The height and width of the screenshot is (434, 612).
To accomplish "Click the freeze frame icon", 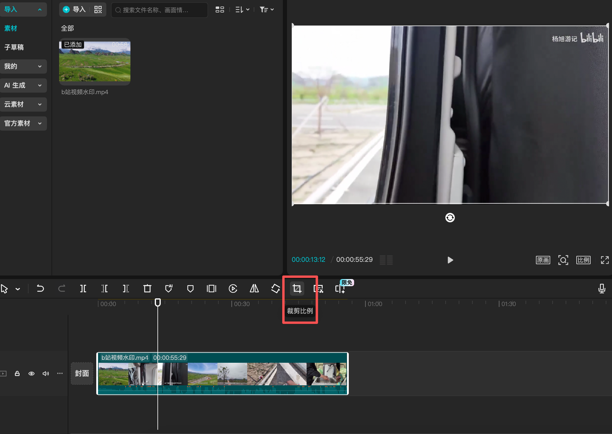I will (212, 289).
